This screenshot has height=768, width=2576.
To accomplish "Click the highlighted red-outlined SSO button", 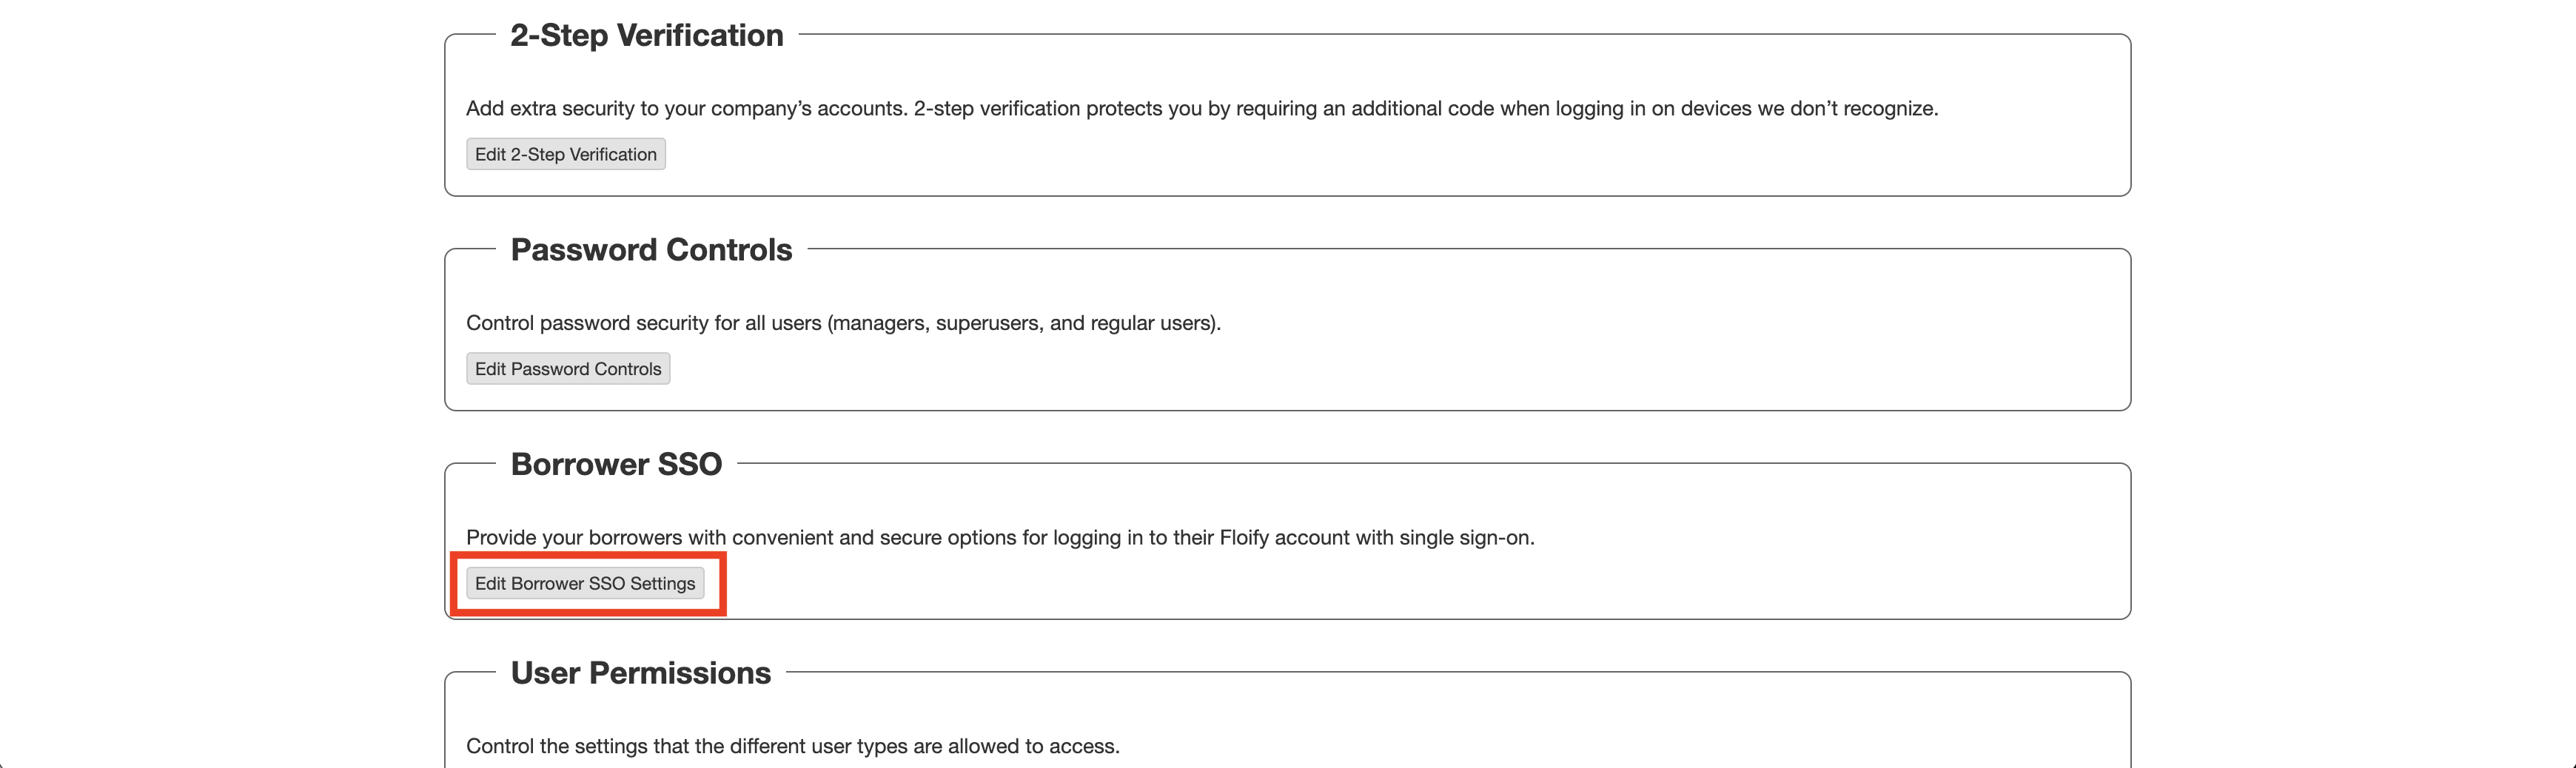I will [585, 583].
